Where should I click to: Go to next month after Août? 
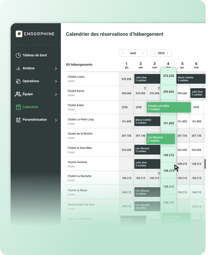(143, 53)
